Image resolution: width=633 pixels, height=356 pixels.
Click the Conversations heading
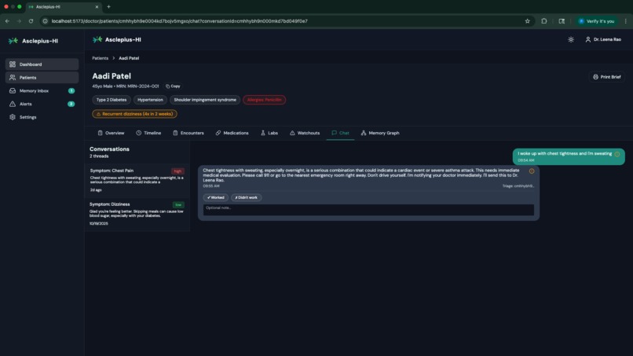tap(109, 149)
